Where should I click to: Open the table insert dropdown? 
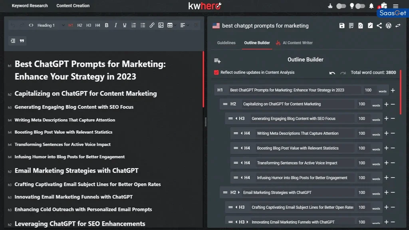point(172,25)
